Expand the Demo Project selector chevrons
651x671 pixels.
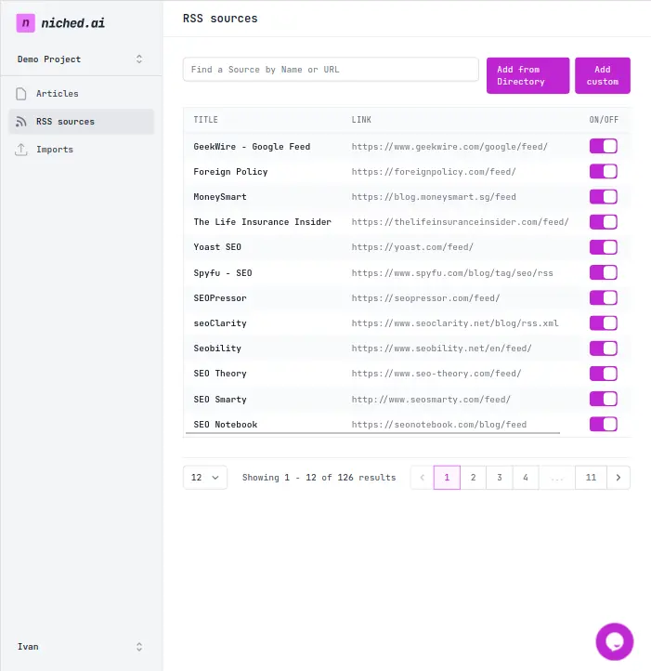pyautogui.click(x=139, y=59)
